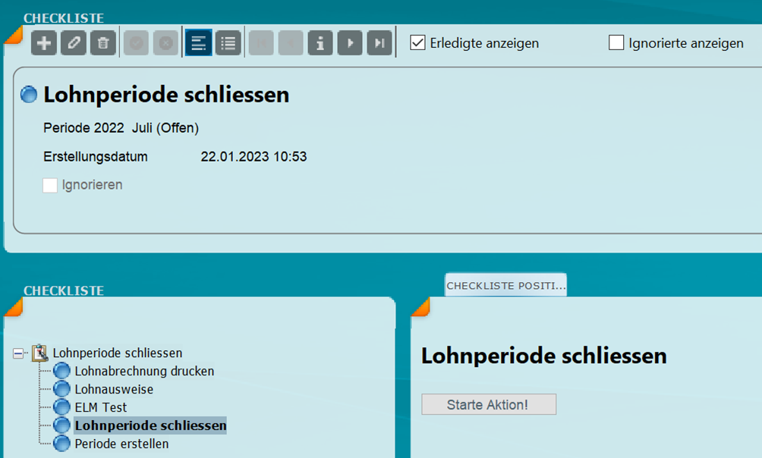Collapse the Lohnperiode schliessen tree root
Image resolution: width=762 pixels, height=458 pixels.
point(19,353)
